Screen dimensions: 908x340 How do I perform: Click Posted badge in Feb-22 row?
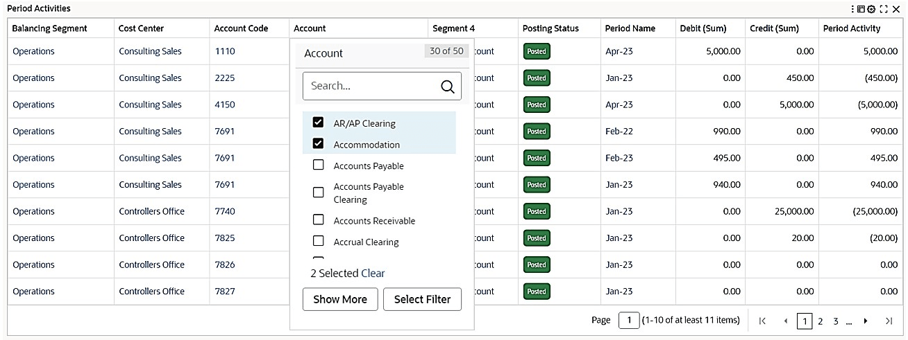(x=537, y=132)
